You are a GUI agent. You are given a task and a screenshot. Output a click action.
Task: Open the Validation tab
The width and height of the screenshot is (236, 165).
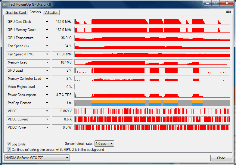coord(51,13)
